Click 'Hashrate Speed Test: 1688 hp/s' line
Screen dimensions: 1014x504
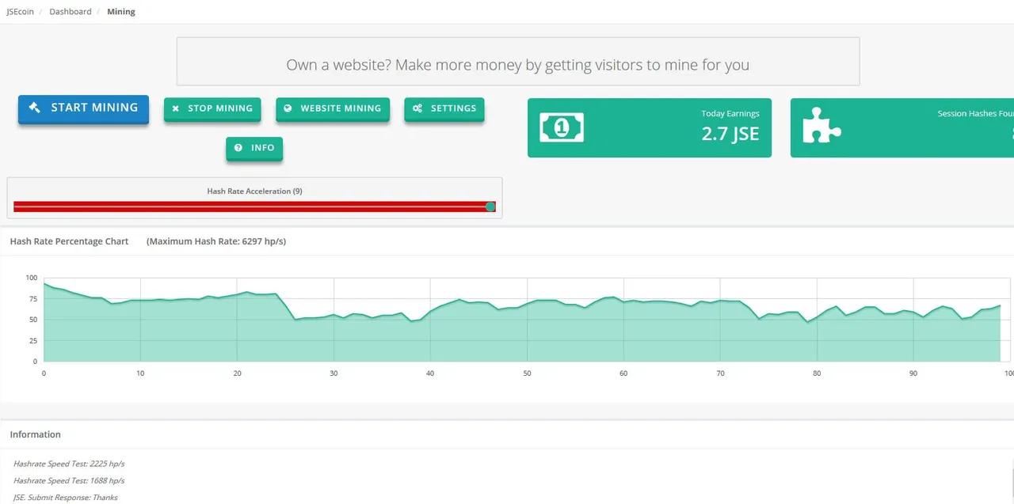click(69, 480)
